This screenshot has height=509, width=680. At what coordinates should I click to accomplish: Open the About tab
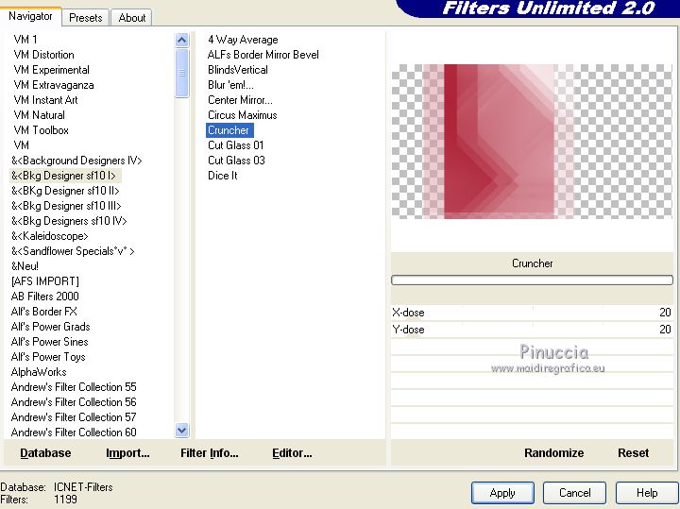click(x=132, y=18)
